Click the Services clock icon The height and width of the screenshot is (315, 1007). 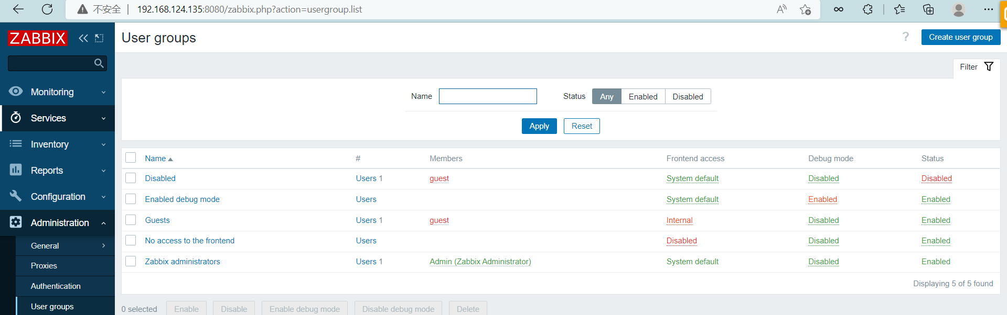pos(16,118)
